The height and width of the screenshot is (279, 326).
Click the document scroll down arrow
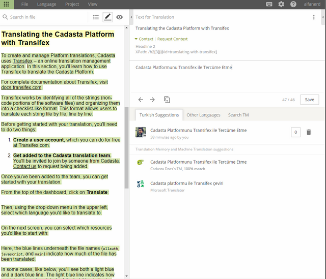[x=126, y=276]
